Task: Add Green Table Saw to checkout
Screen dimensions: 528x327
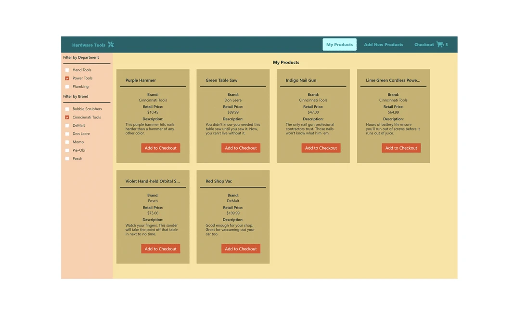Action: tap(241, 148)
